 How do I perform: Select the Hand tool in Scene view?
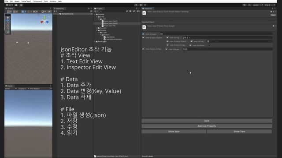8,18
